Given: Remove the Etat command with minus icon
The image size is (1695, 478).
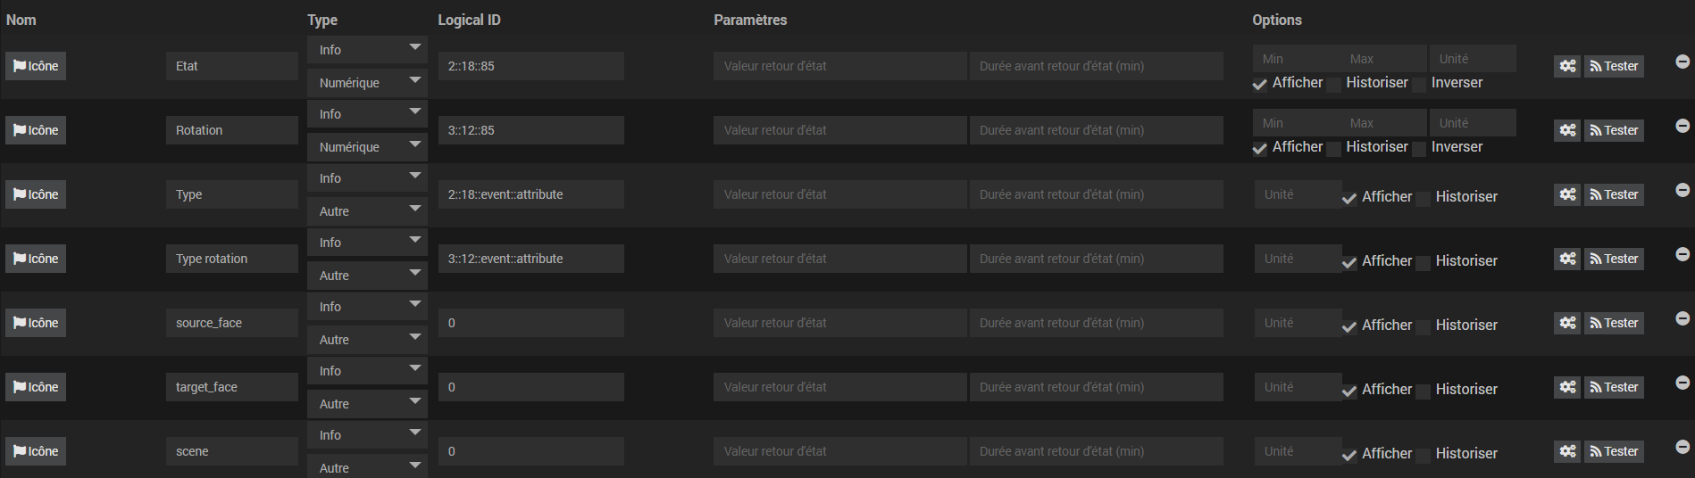Looking at the screenshot, I should 1682,62.
